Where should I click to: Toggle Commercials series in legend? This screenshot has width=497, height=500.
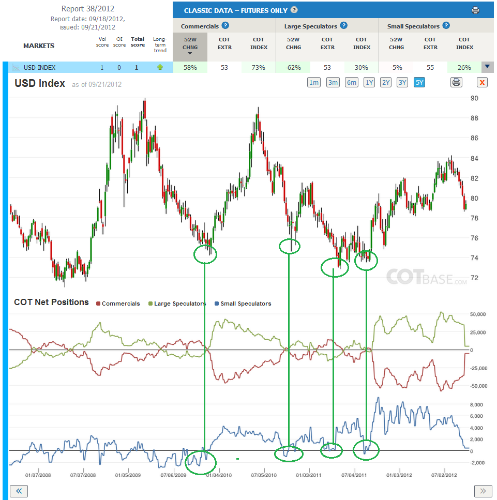pos(118,304)
